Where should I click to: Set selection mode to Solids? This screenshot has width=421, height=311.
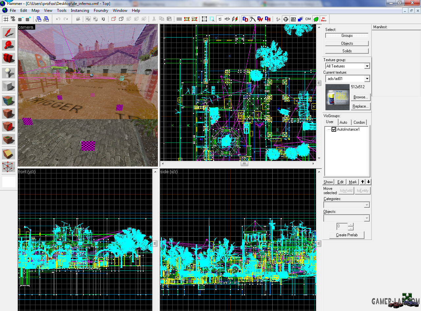pos(347,51)
